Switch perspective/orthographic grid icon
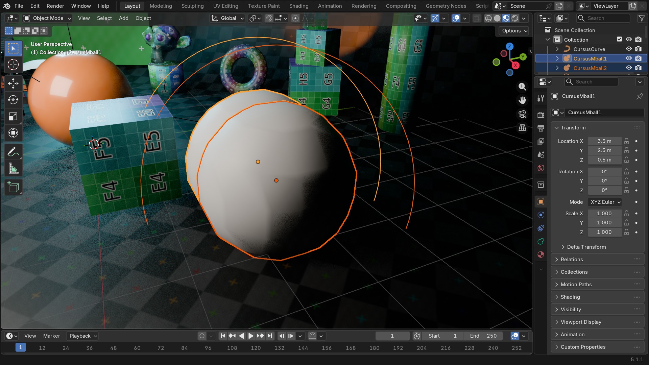 [522, 127]
